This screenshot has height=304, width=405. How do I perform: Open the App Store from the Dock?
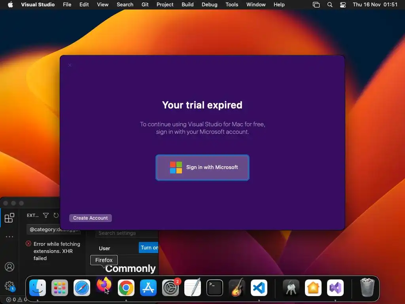[x=148, y=288]
